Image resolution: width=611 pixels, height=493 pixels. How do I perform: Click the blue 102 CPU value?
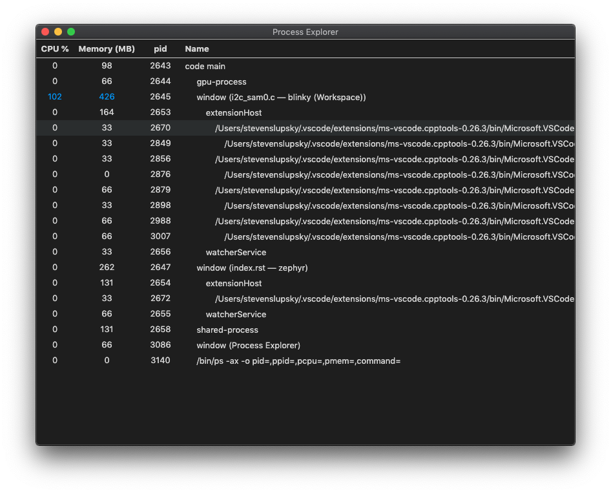click(x=55, y=97)
